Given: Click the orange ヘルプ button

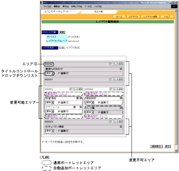Looking at the screenshot, I should coord(167,17).
